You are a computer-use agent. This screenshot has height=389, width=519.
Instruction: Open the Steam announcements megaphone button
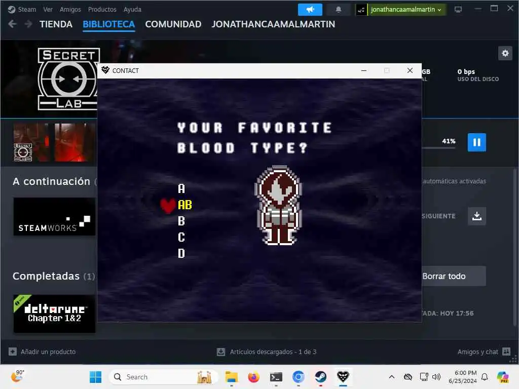(x=310, y=9)
